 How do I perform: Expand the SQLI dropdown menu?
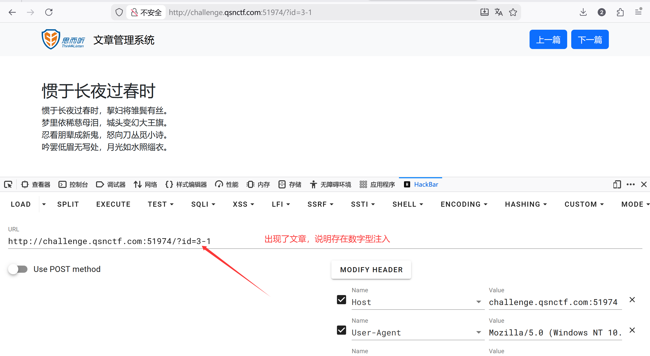[x=203, y=204]
